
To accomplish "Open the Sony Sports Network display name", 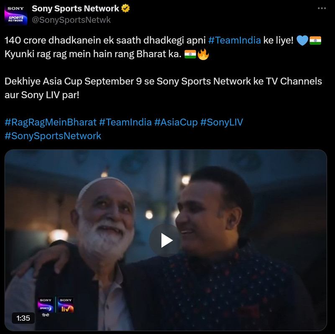I will (x=75, y=8).
